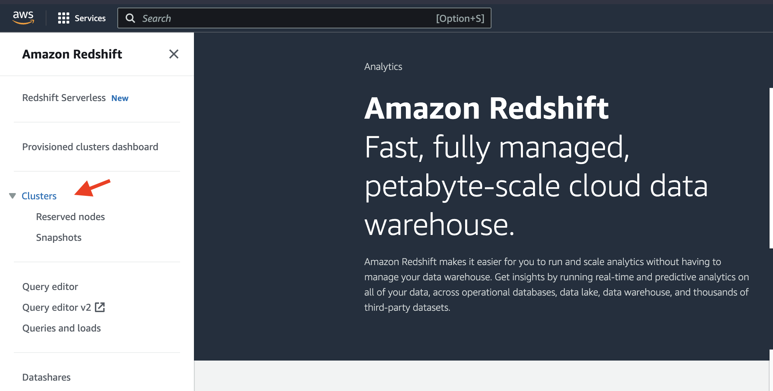
Task: Click the Option+S shortcut hint
Action: [x=460, y=18]
